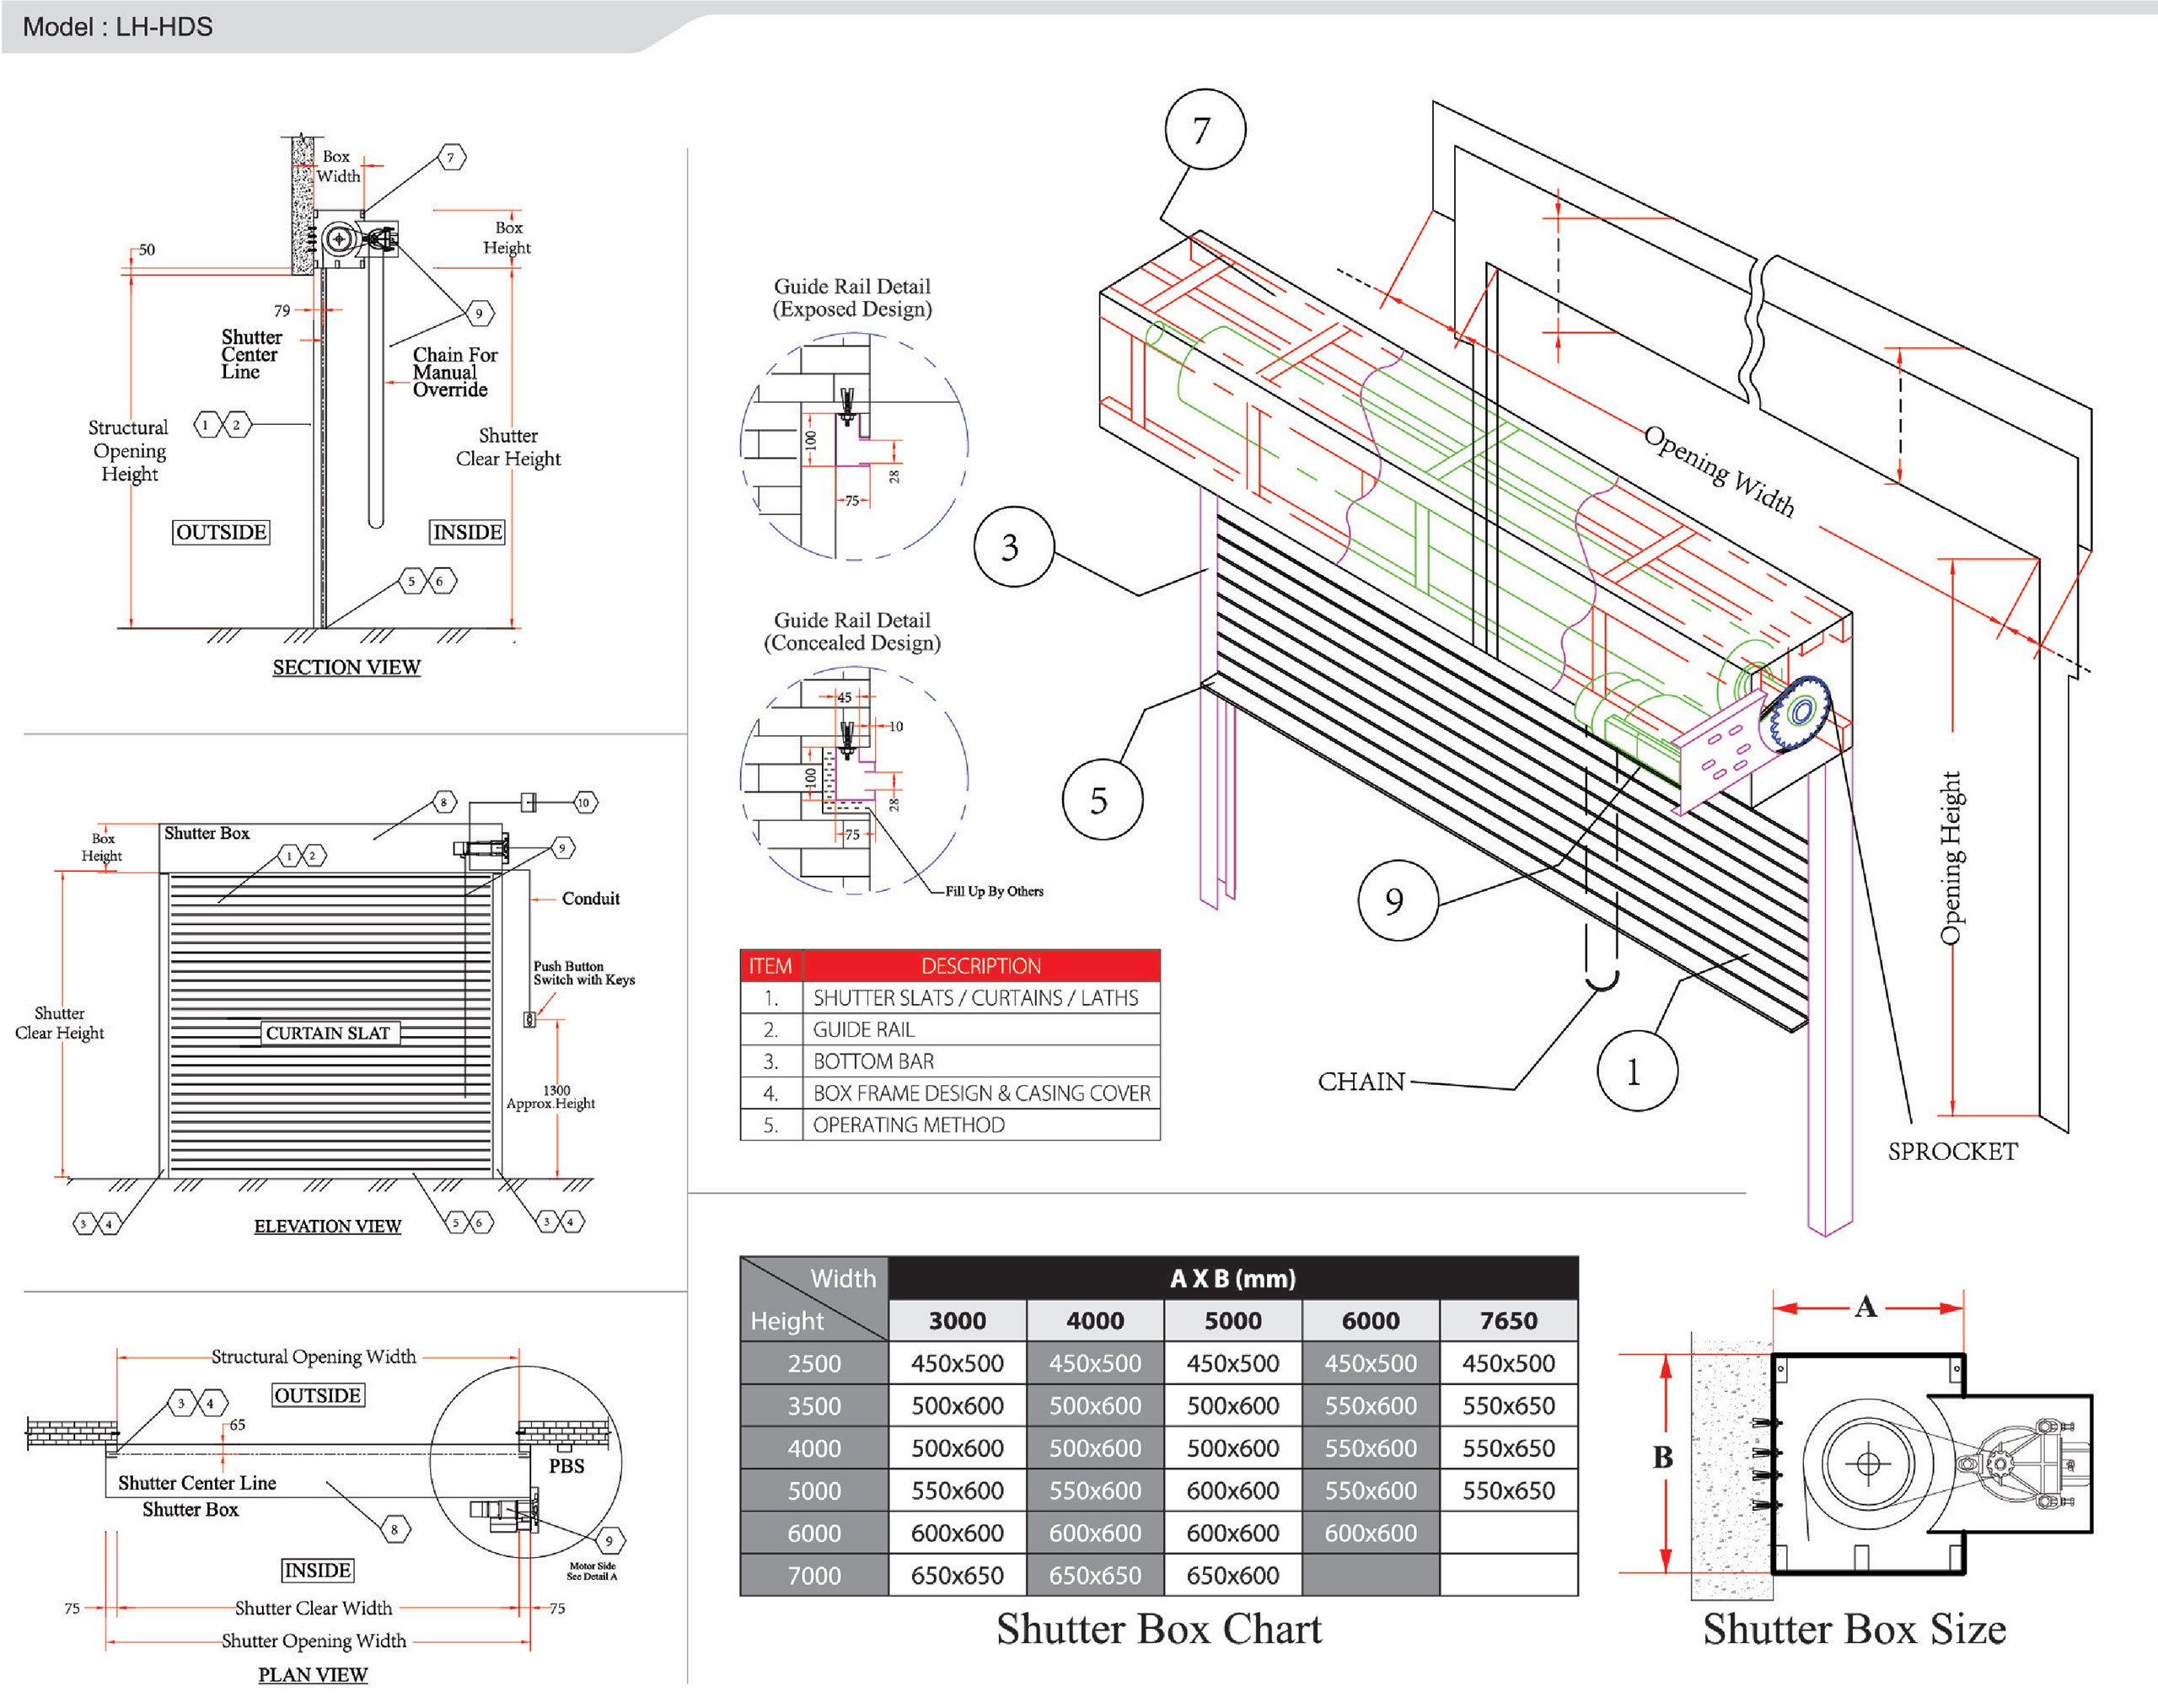The width and height of the screenshot is (2158, 1708).
Task: Click the circled number 1 callout
Action: coord(1636,1071)
